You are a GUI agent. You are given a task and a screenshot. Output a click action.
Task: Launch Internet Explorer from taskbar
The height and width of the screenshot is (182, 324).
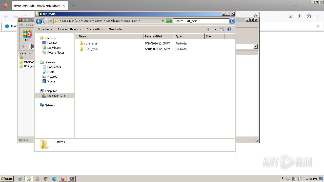tap(20, 179)
